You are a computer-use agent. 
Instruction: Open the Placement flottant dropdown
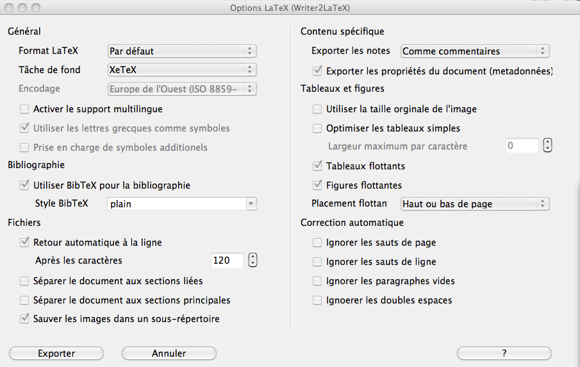pos(474,204)
